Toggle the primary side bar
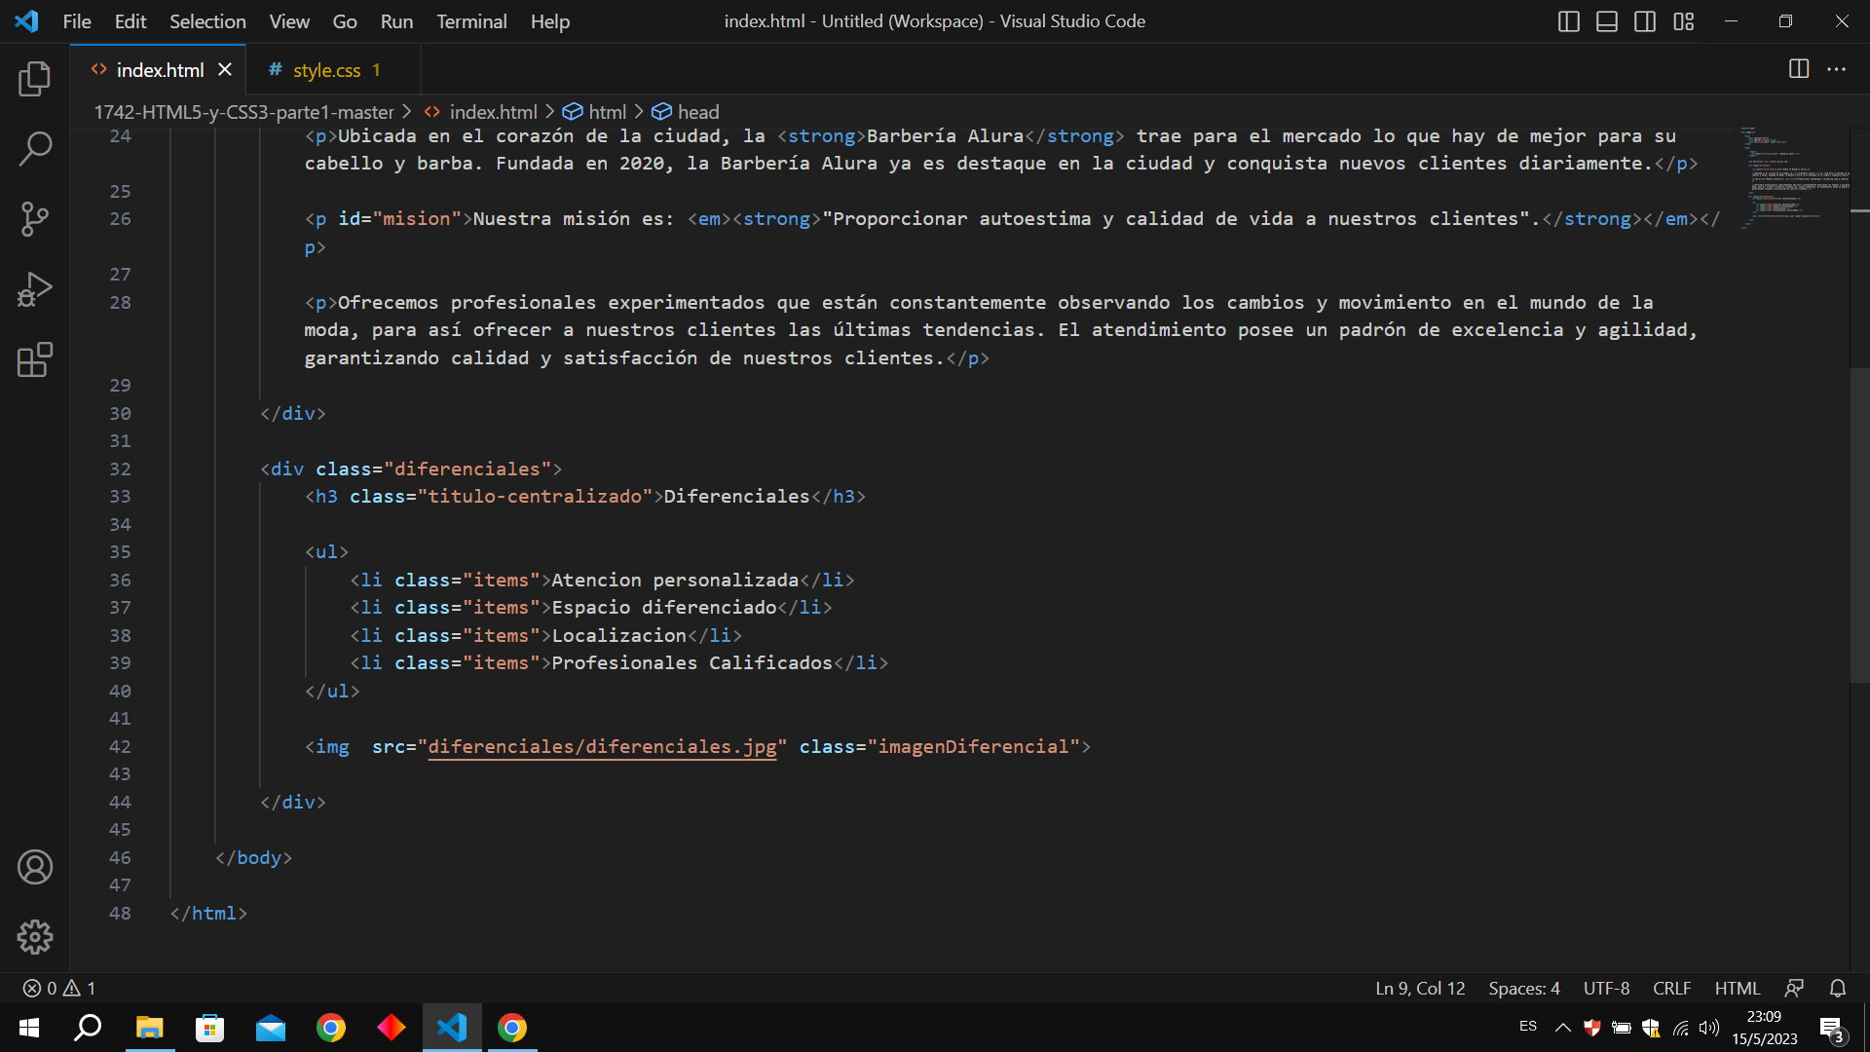Screen dimensions: 1870x1052 1569,21
